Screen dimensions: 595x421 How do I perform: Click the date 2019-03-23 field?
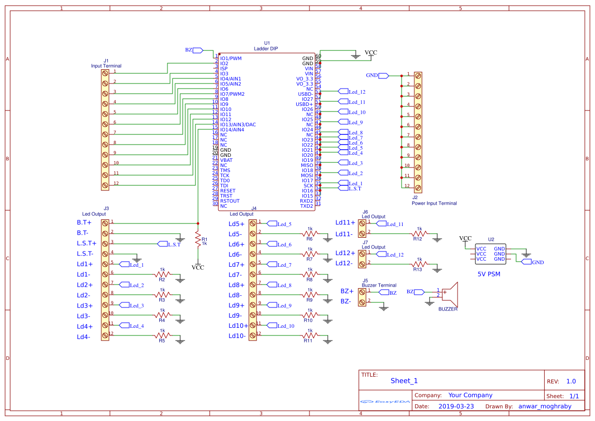tap(456, 406)
